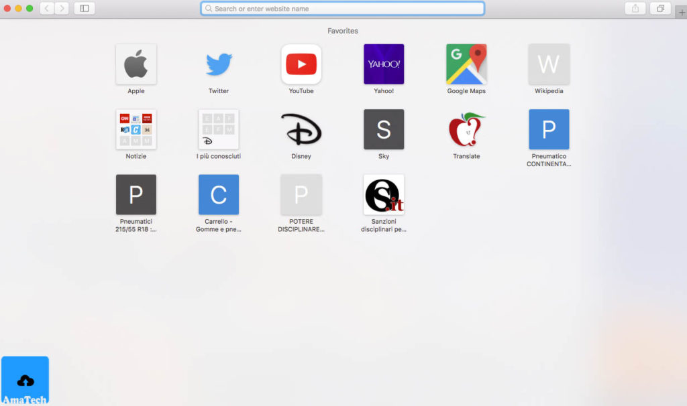This screenshot has width=687, height=406.
Task: Click the Favorites heading
Action: 343,31
